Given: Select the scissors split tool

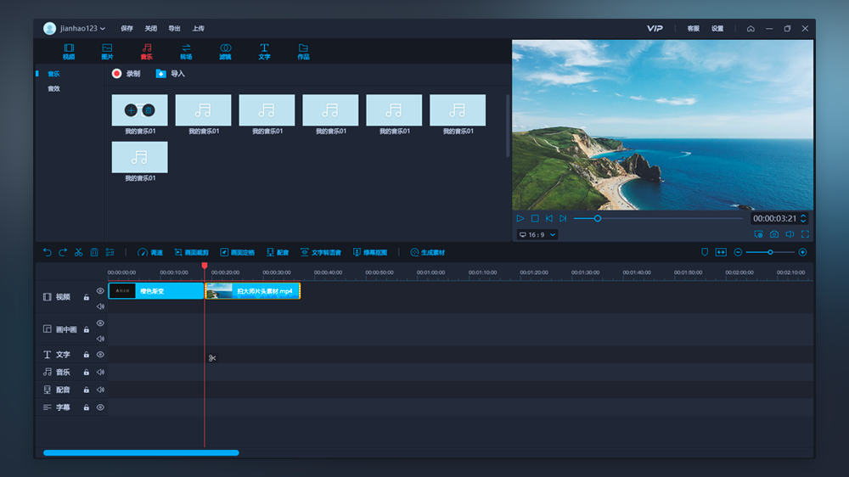Looking at the screenshot, I should 78,252.
